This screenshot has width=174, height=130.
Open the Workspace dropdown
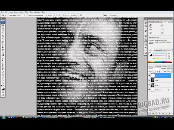point(113,15)
